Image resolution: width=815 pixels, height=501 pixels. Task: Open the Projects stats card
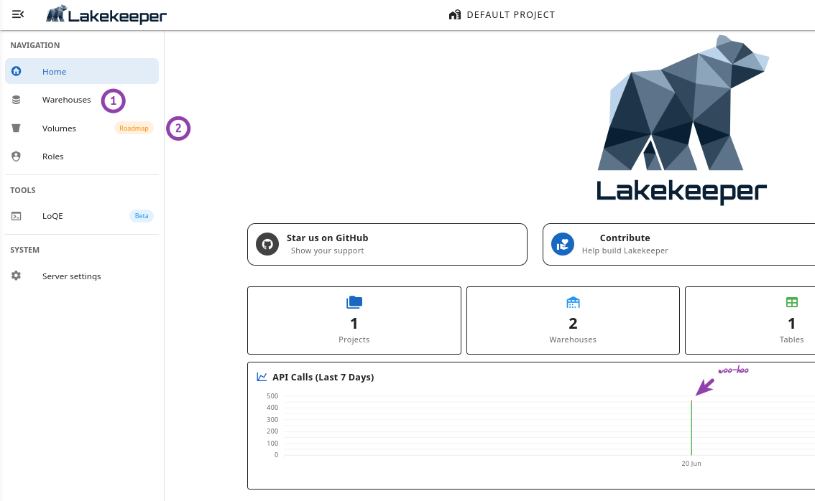354,320
